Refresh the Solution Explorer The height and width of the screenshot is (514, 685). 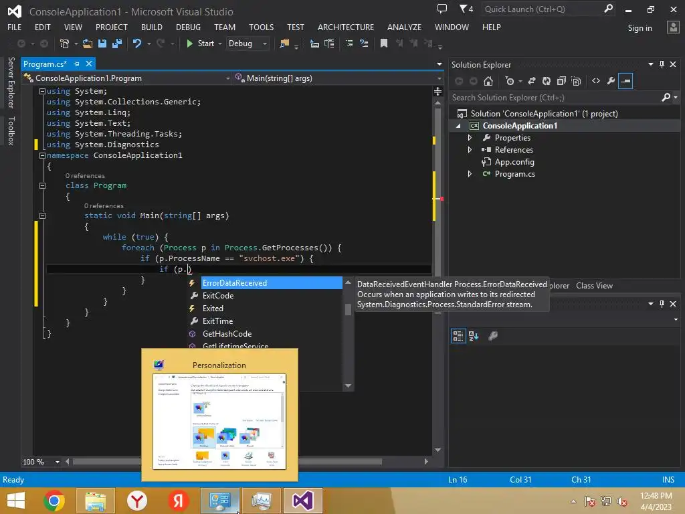(x=547, y=81)
